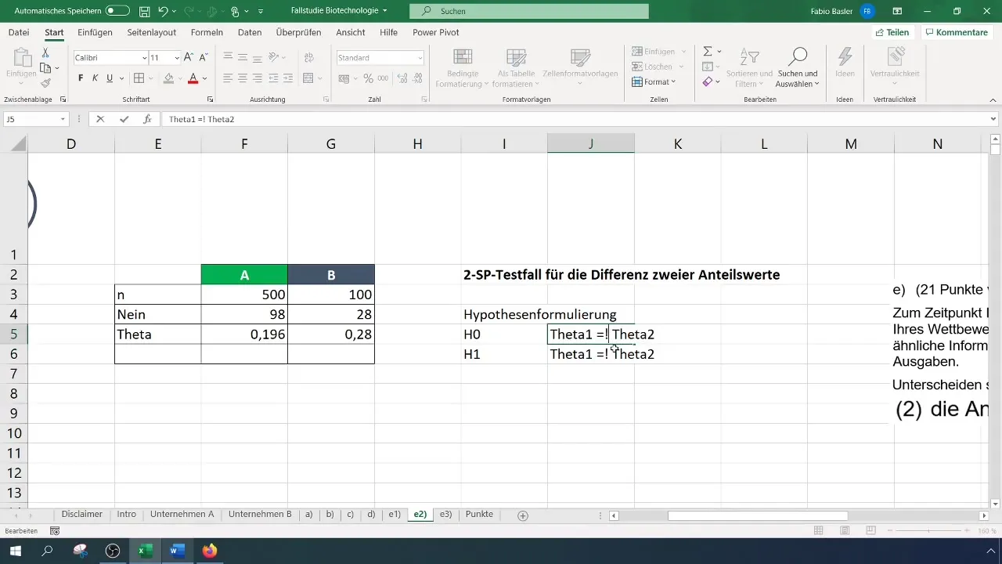Click the taskbar search magnifier icon
This screenshot has width=1002, height=564.
(x=48, y=551)
